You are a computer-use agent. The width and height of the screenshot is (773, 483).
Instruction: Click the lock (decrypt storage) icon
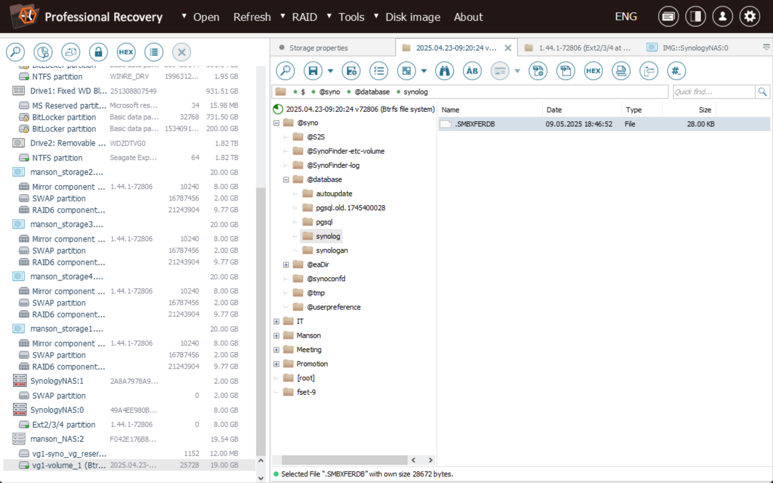pyautogui.click(x=98, y=52)
